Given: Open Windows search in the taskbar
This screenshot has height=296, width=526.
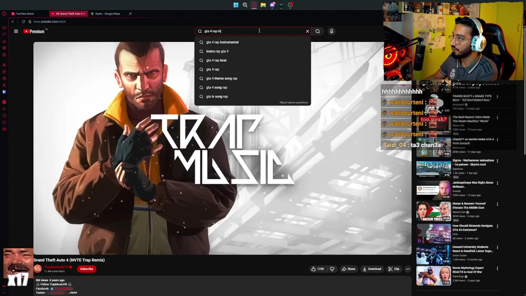Looking at the screenshot, I should pos(245,5).
